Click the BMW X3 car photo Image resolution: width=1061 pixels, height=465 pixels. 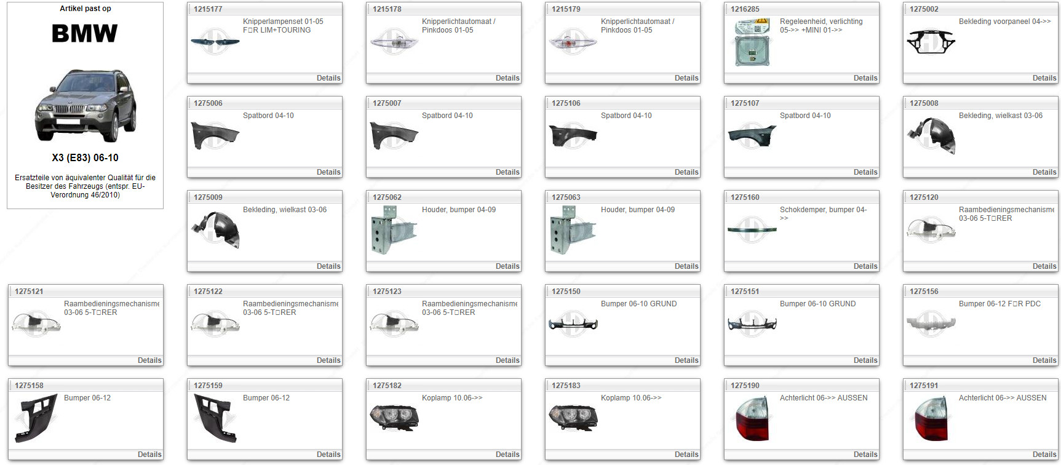tap(85, 105)
